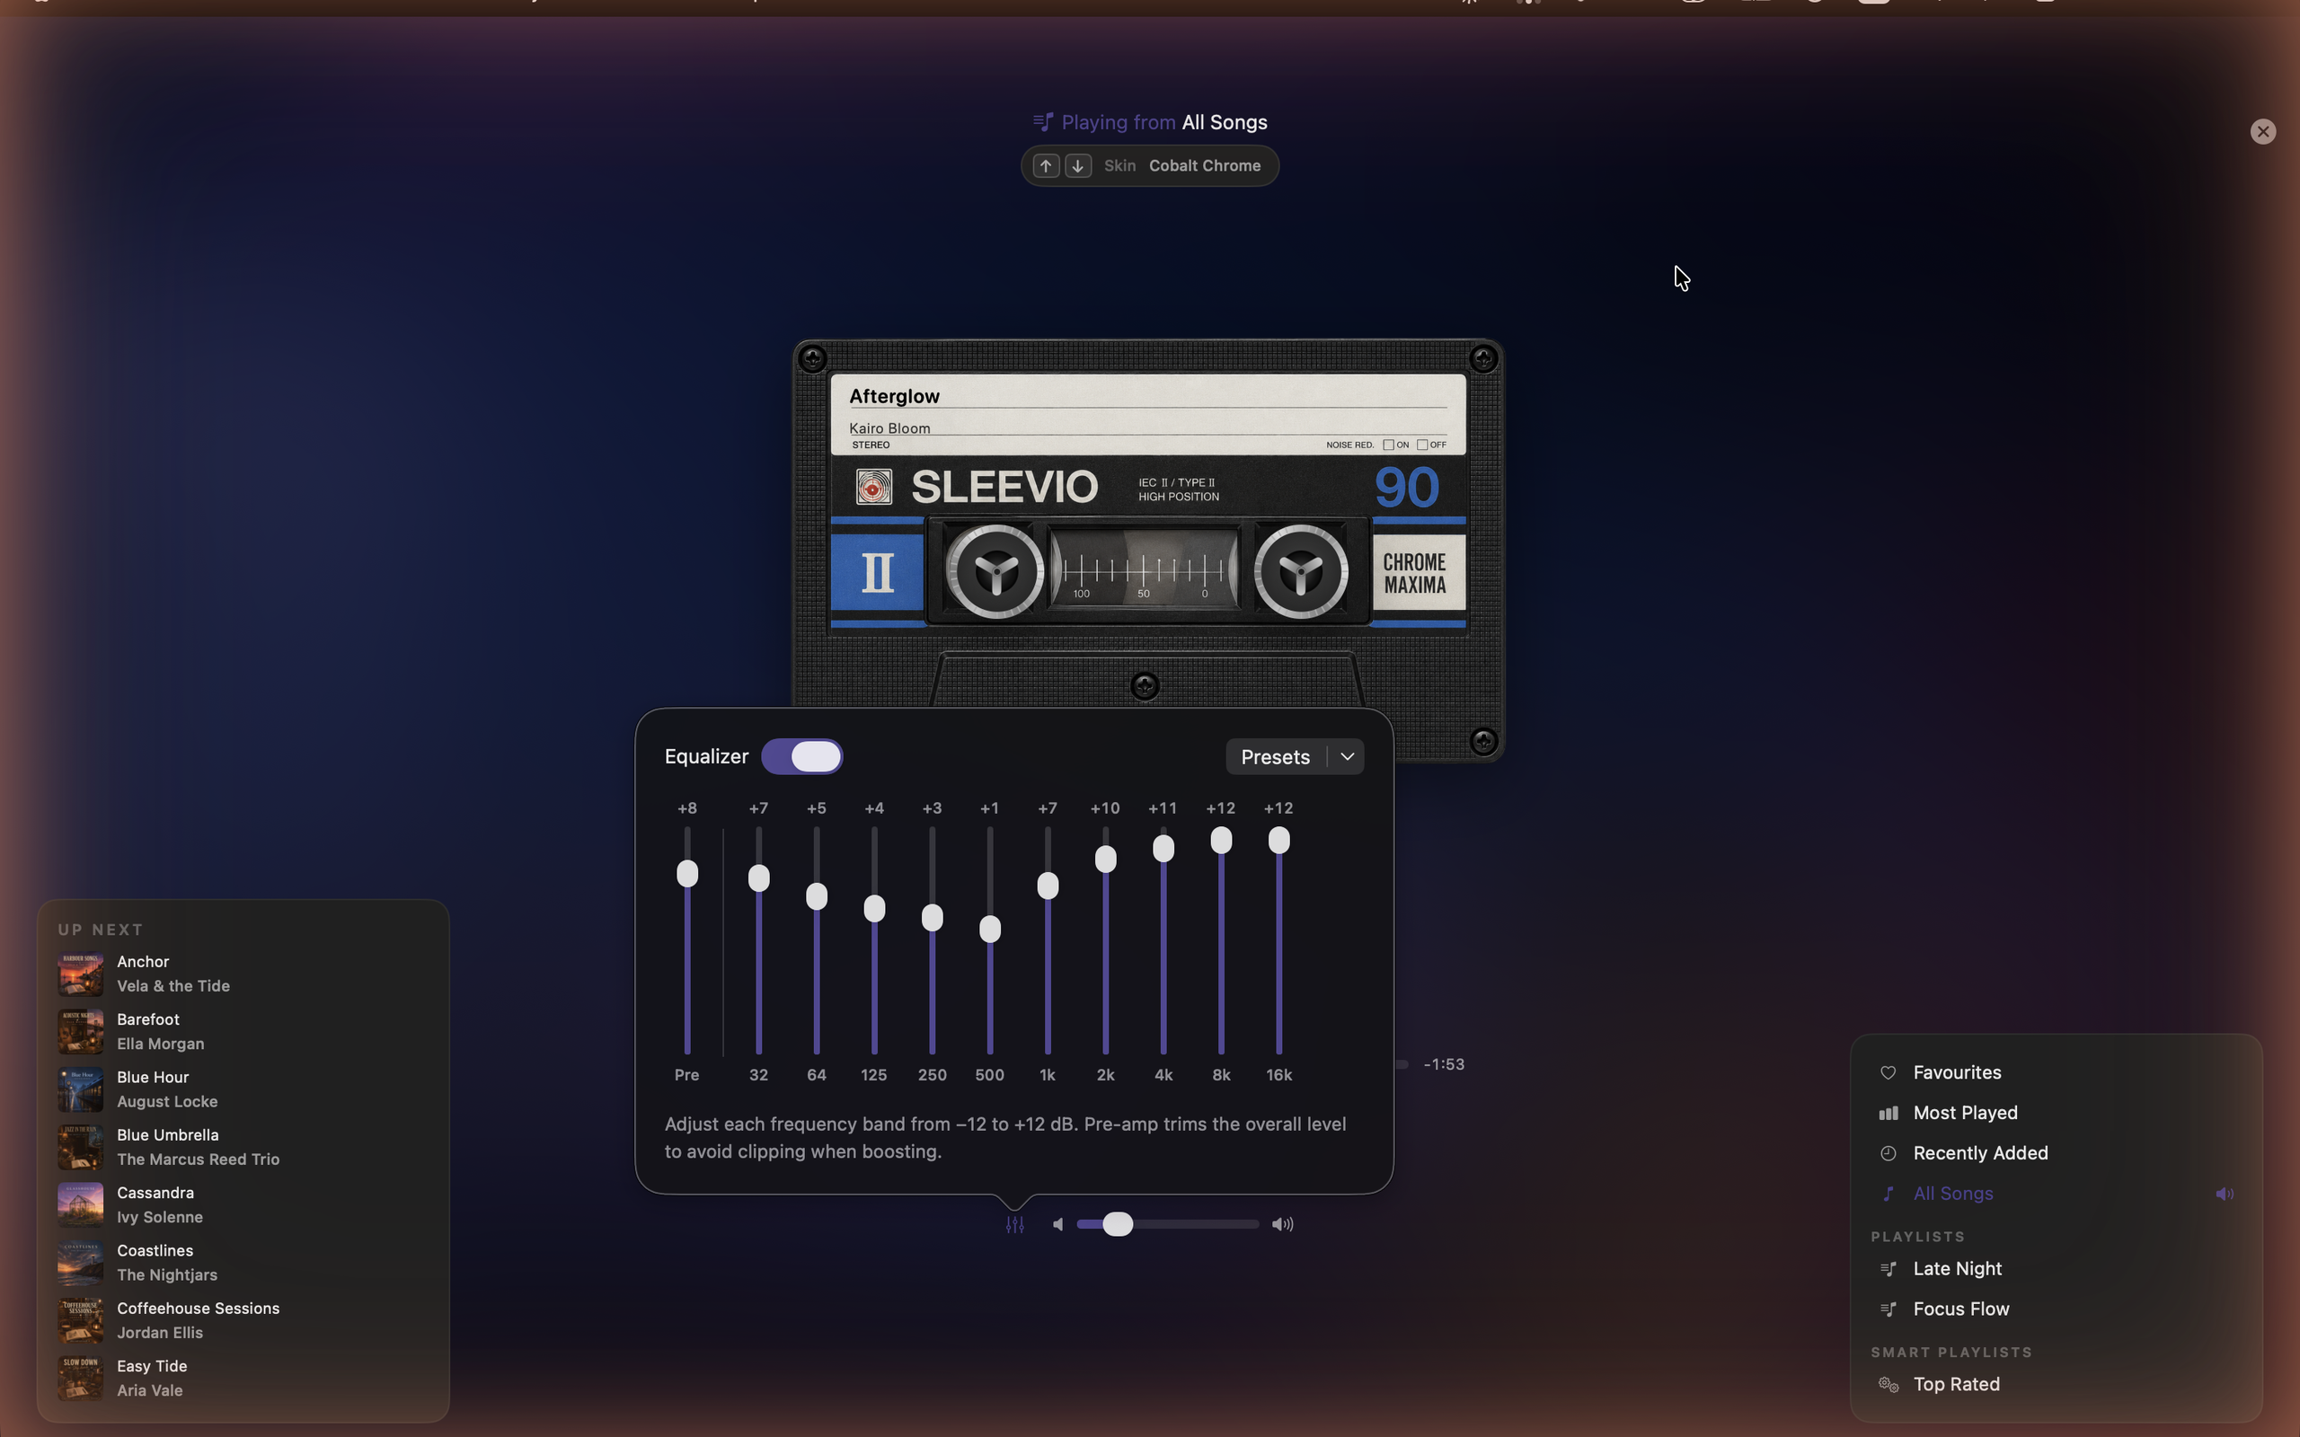Close the player overlay with X
2300x1437 pixels.
(x=2263, y=132)
